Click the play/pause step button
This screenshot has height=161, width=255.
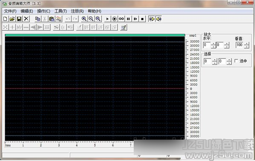click(135, 19)
